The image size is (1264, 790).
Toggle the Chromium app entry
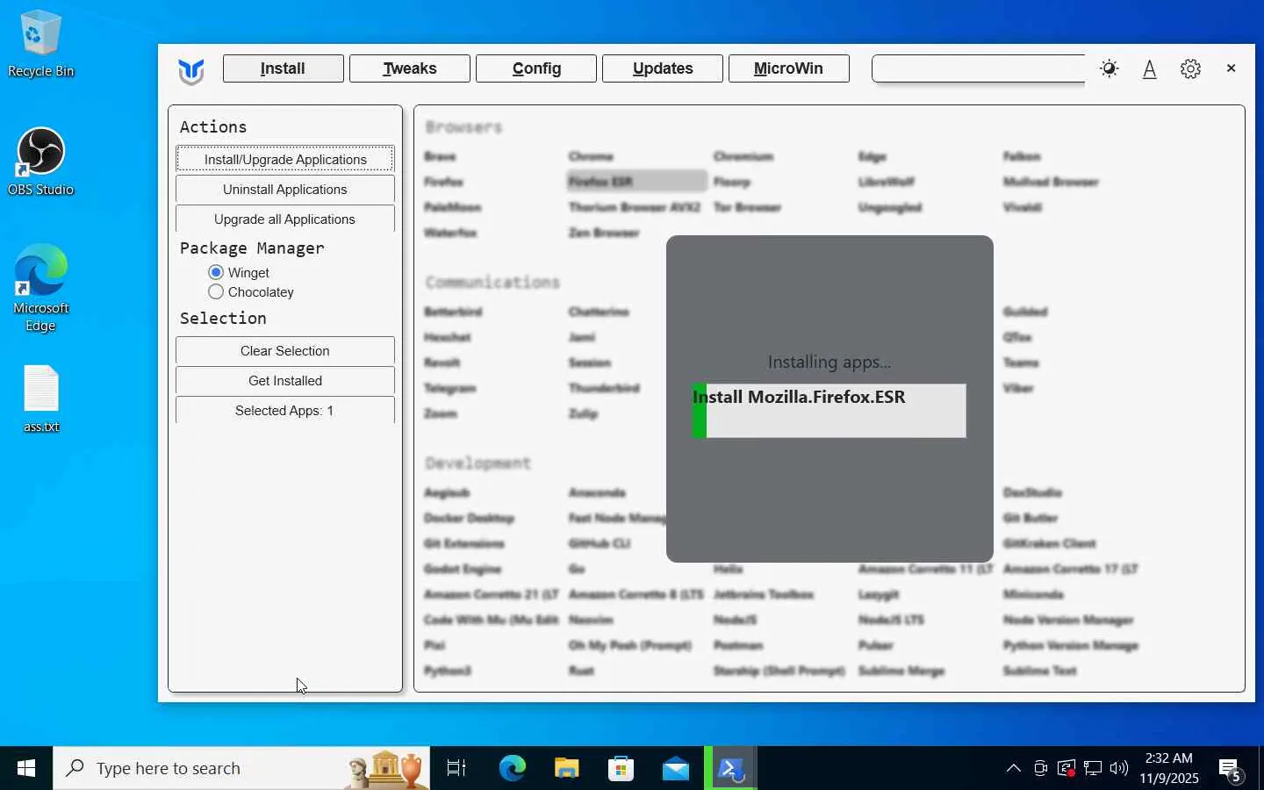tap(743, 156)
